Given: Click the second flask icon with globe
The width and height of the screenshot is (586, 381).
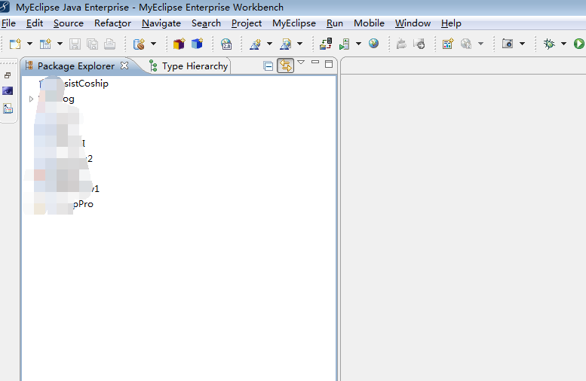Looking at the screenshot, I should pos(286,44).
